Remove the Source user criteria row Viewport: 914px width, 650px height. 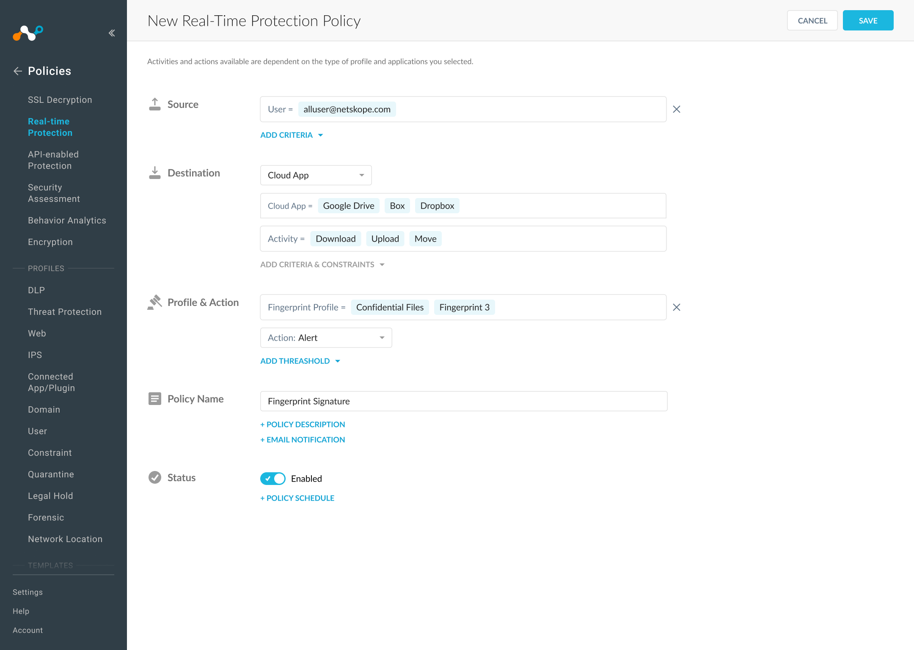click(x=677, y=109)
